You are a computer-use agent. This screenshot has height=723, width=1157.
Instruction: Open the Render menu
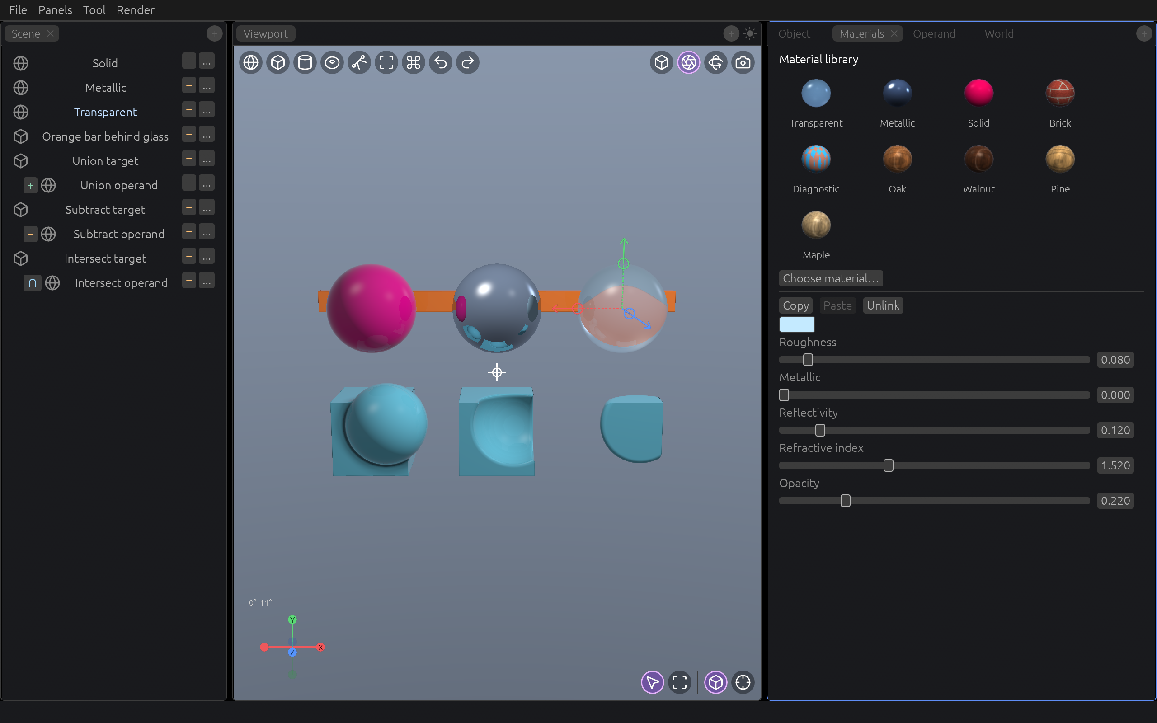coord(135,10)
